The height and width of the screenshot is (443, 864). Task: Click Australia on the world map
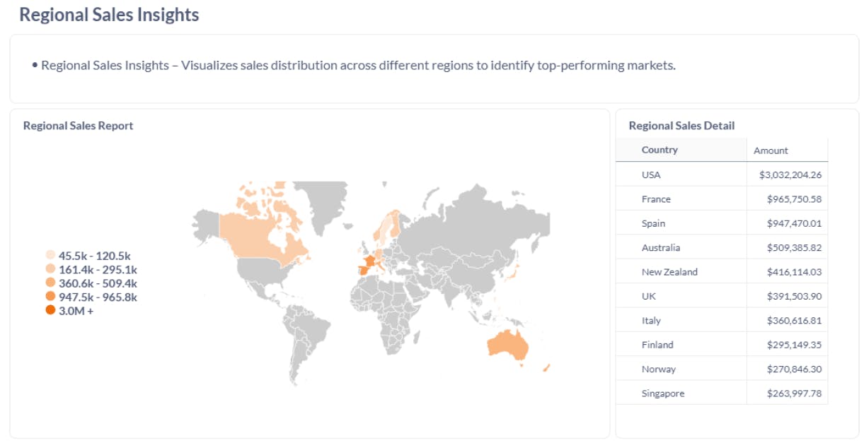click(x=507, y=345)
